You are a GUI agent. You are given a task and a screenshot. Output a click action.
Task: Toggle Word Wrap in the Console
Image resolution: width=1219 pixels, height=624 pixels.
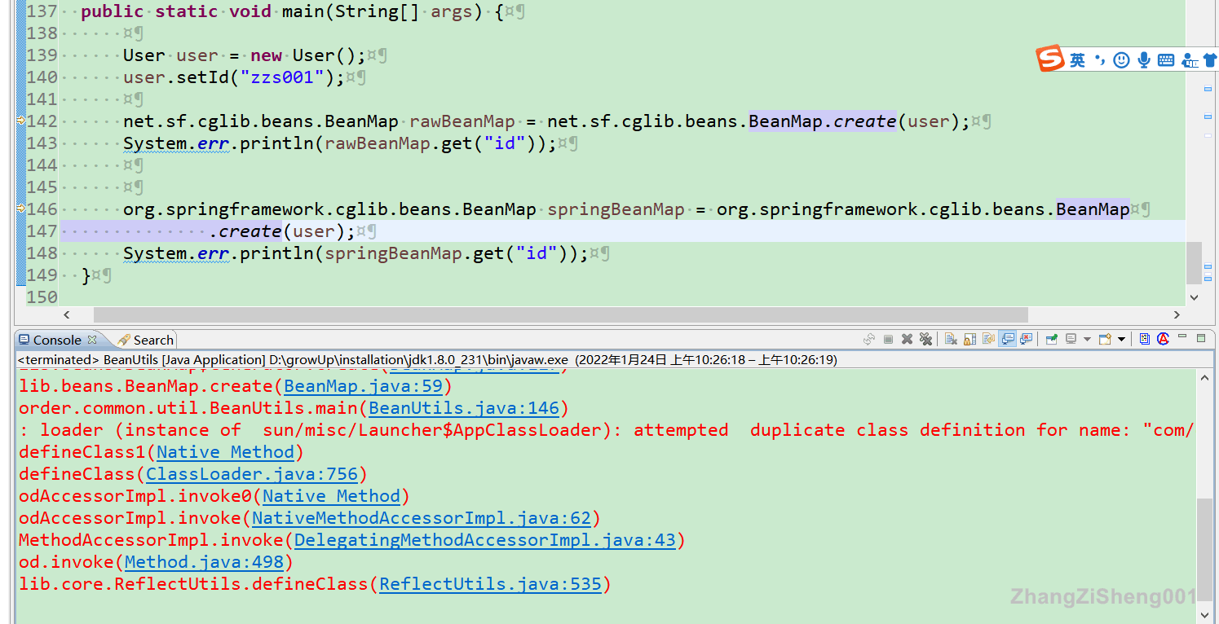coord(987,339)
